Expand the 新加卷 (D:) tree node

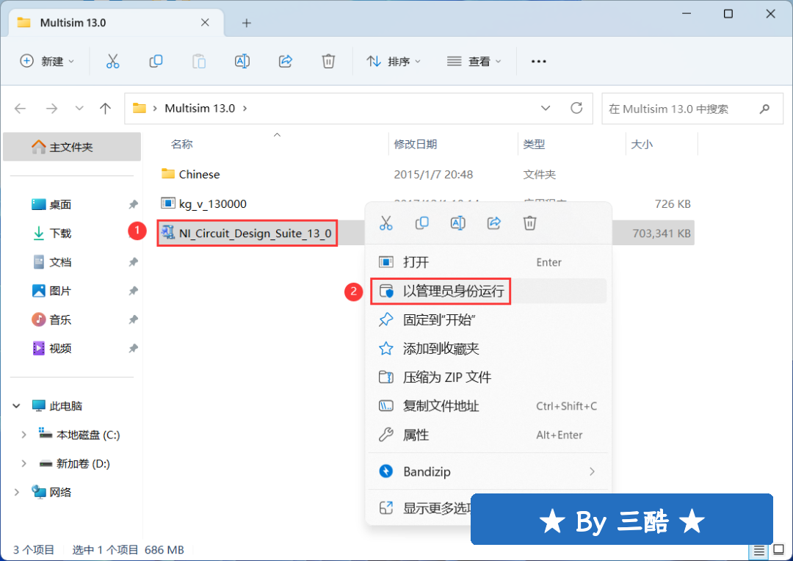pos(23,463)
